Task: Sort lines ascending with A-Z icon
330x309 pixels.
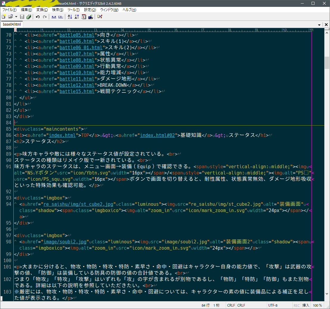Action: point(70,17)
